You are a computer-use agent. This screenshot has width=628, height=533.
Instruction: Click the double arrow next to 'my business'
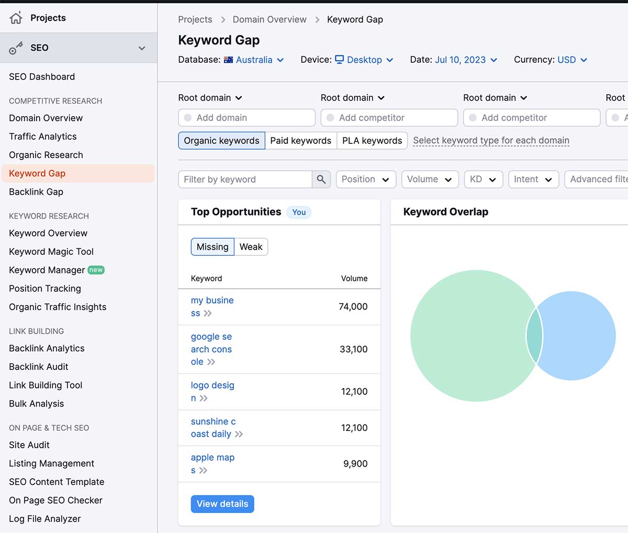208,313
